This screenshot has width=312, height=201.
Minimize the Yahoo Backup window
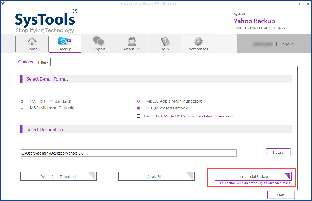click(x=294, y=4)
